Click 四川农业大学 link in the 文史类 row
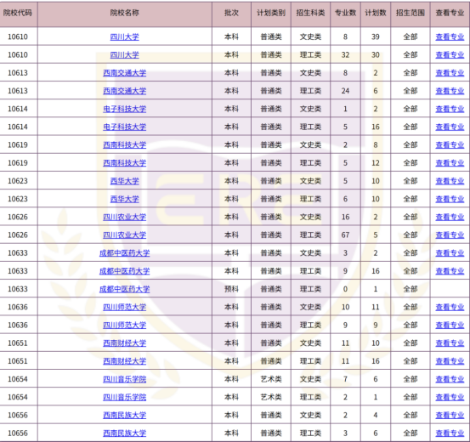The height and width of the screenshot is (442, 470). click(124, 217)
